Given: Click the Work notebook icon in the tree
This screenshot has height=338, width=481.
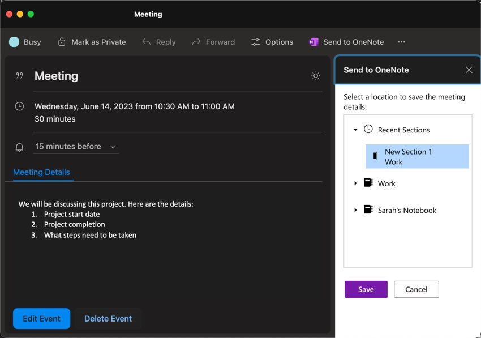Looking at the screenshot, I should (368, 183).
